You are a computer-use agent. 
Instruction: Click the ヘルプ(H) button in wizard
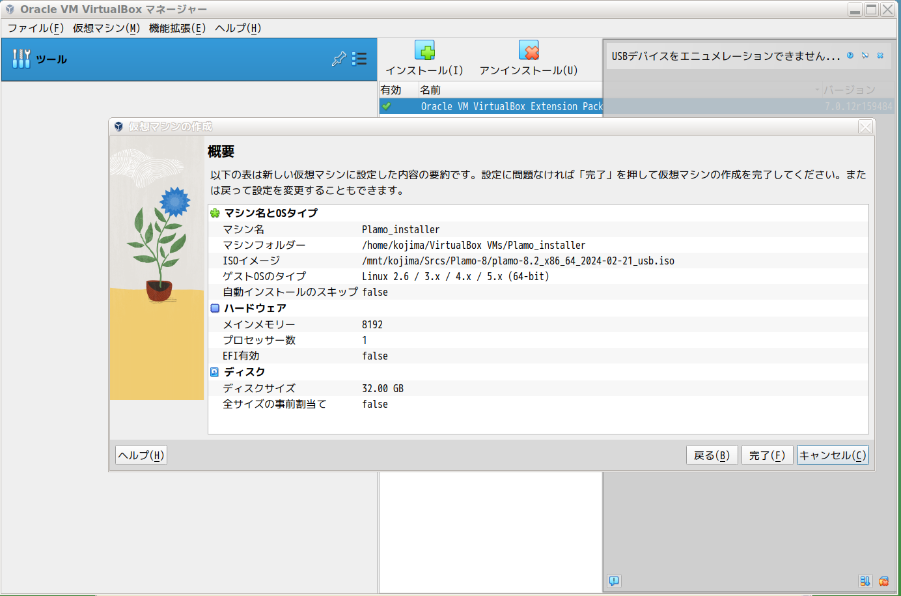(141, 455)
